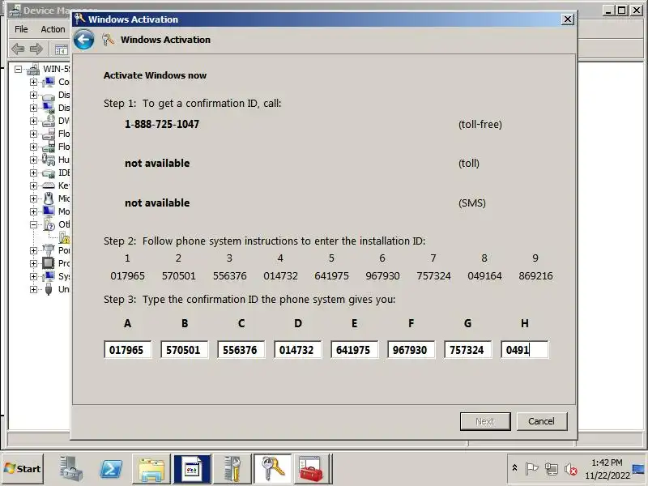Open the Start menu
Viewport: 648px width, 486px height.
coord(23,469)
